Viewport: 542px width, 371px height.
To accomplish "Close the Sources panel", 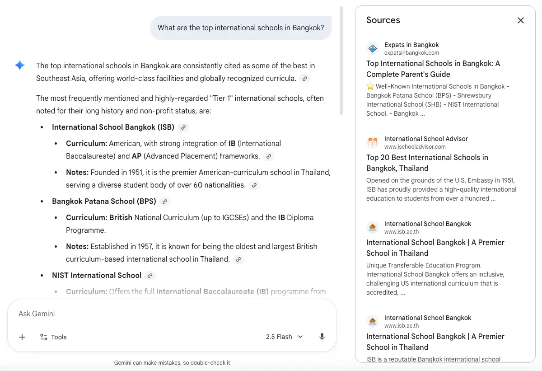I will (520, 20).
